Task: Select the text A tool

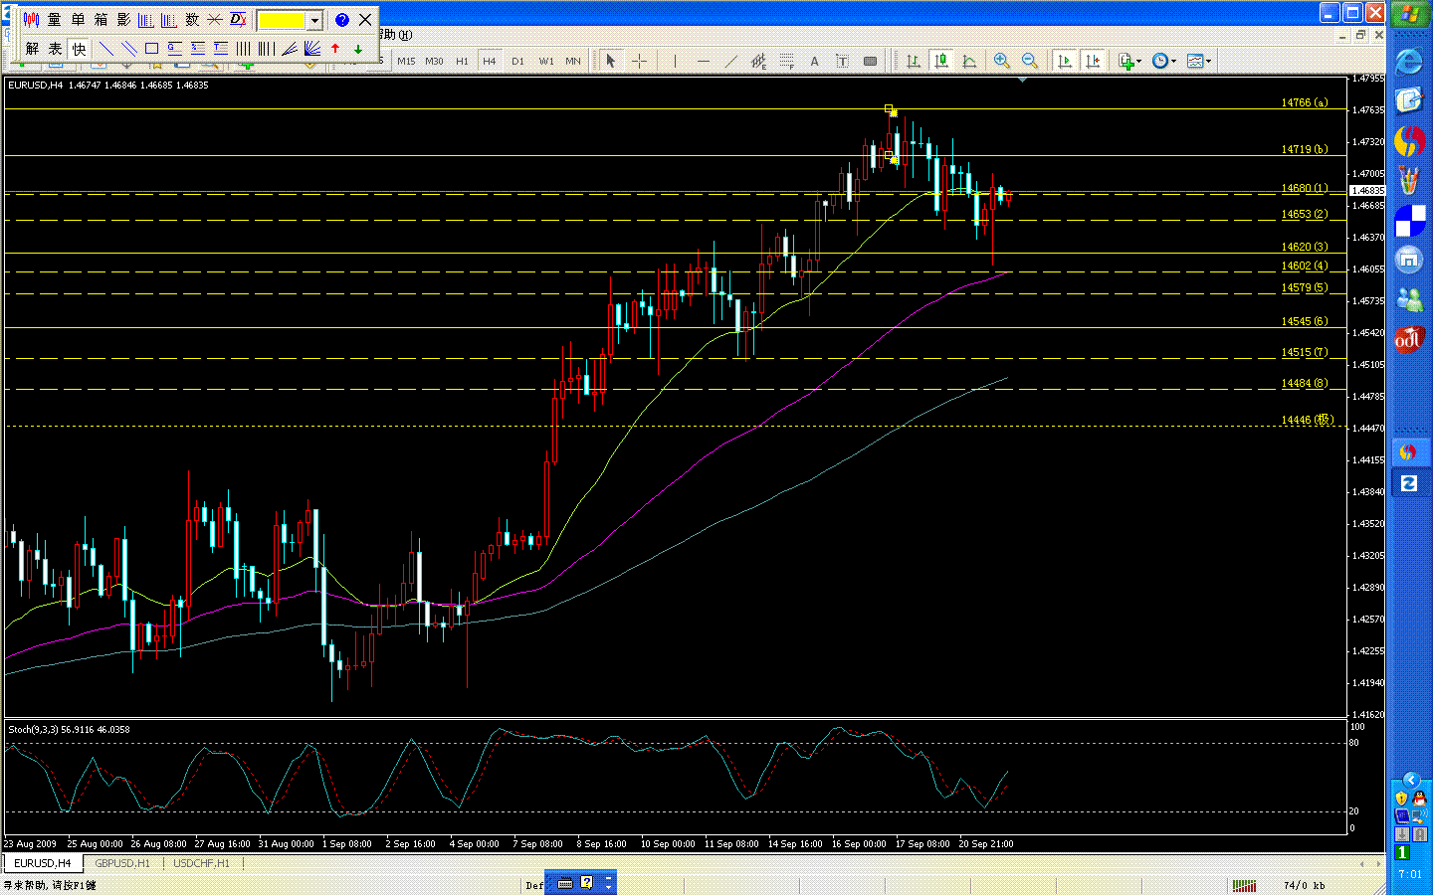Action: pos(814,62)
